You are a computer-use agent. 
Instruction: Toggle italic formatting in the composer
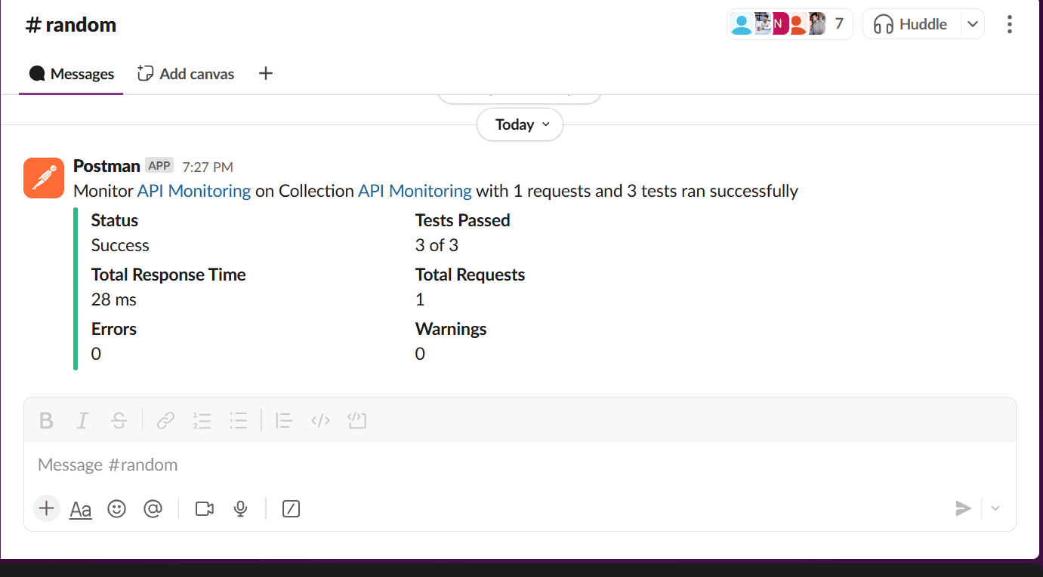82,420
